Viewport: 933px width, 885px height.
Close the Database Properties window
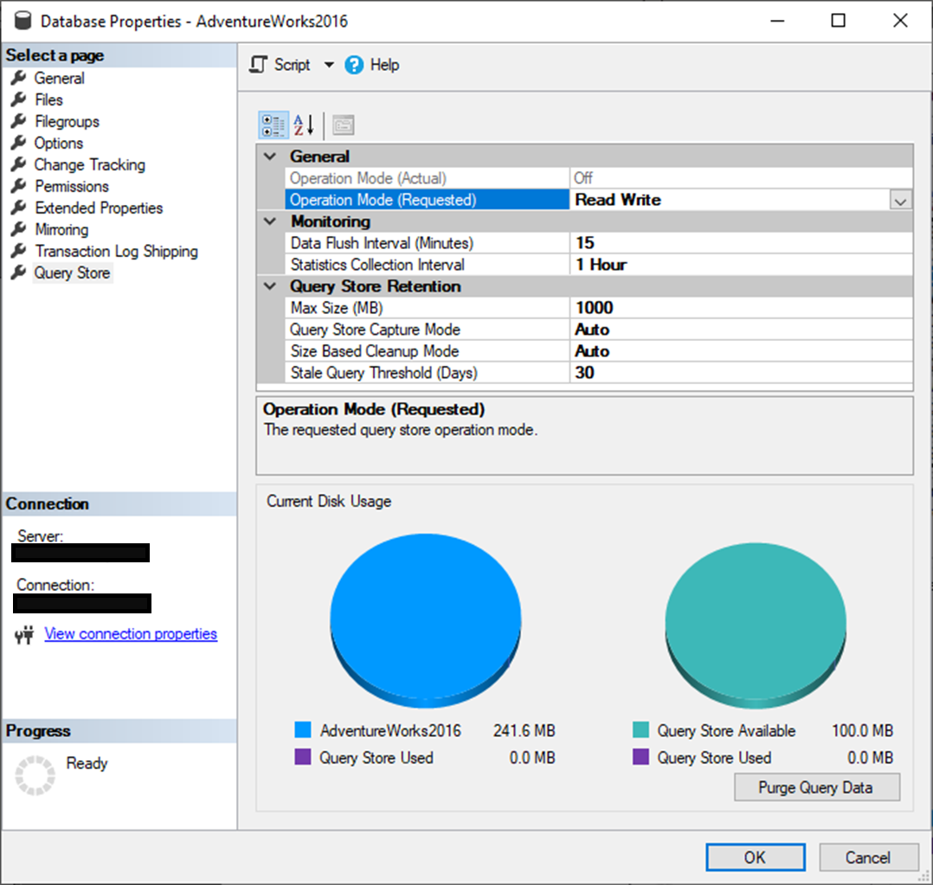[x=900, y=21]
